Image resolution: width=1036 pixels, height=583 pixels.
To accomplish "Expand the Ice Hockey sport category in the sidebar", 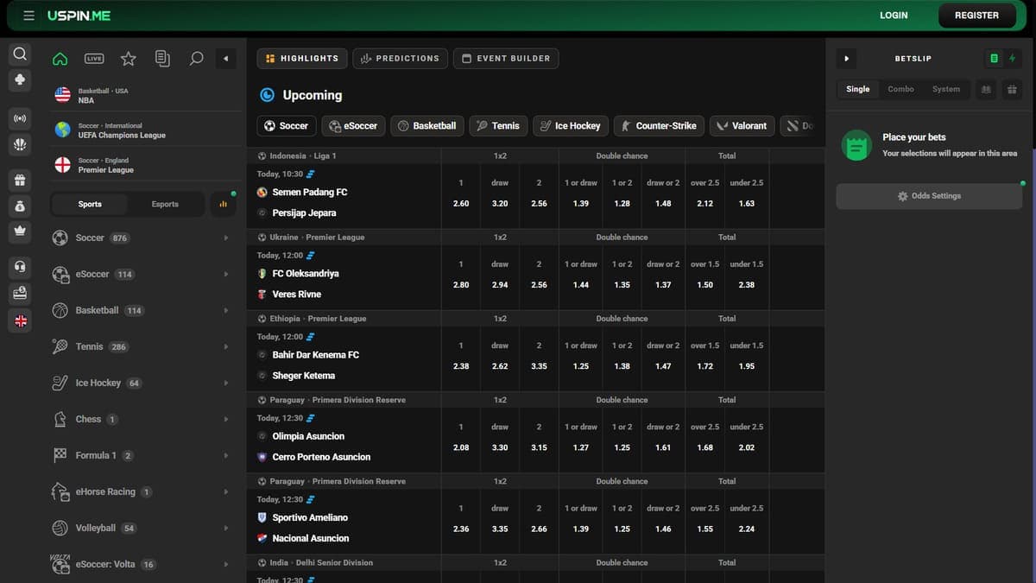I will (x=142, y=383).
